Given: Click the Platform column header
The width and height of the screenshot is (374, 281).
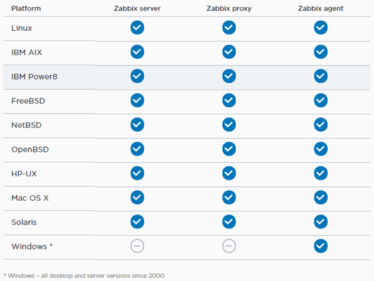Looking at the screenshot, I should coord(26,9).
